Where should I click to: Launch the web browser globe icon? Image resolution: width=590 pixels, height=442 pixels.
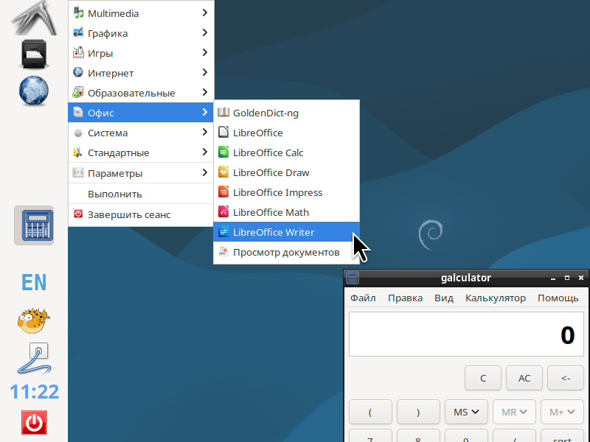click(x=34, y=91)
